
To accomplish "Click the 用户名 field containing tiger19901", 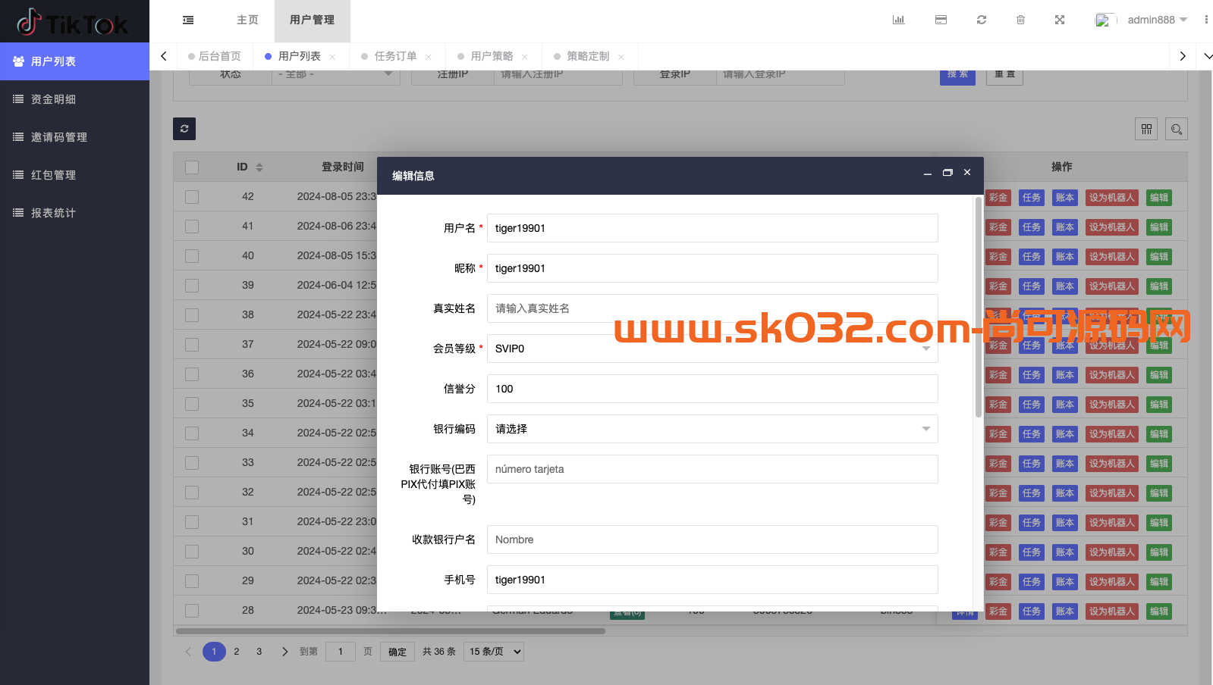I will [712, 228].
